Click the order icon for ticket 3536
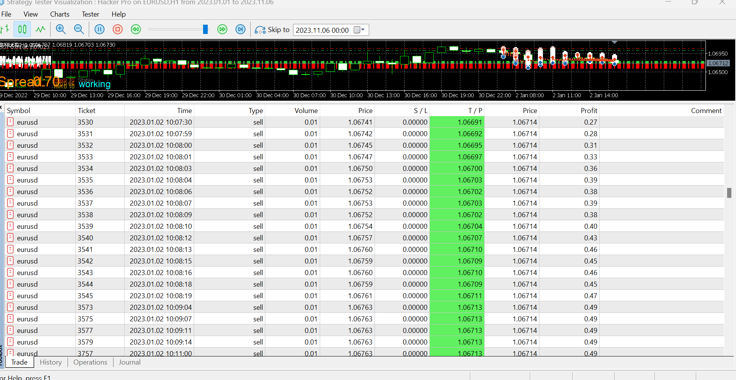This screenshot has height=380, width=736. 10,191
